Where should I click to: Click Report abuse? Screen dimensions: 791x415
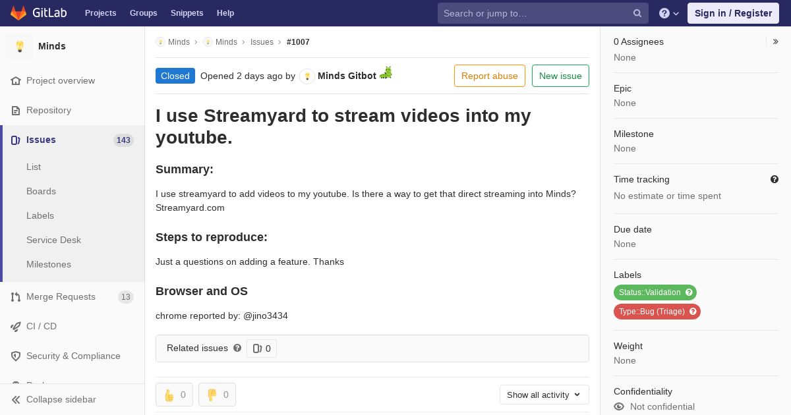click(490, 76)
